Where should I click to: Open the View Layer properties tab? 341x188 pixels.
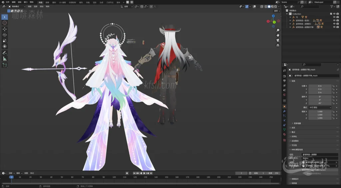(284, 85)
